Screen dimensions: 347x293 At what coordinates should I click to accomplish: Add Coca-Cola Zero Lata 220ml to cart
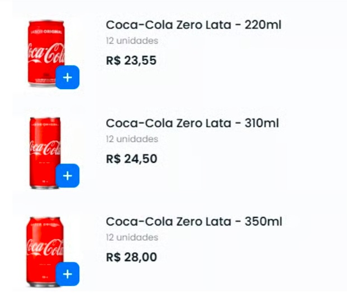pos(67,78)
